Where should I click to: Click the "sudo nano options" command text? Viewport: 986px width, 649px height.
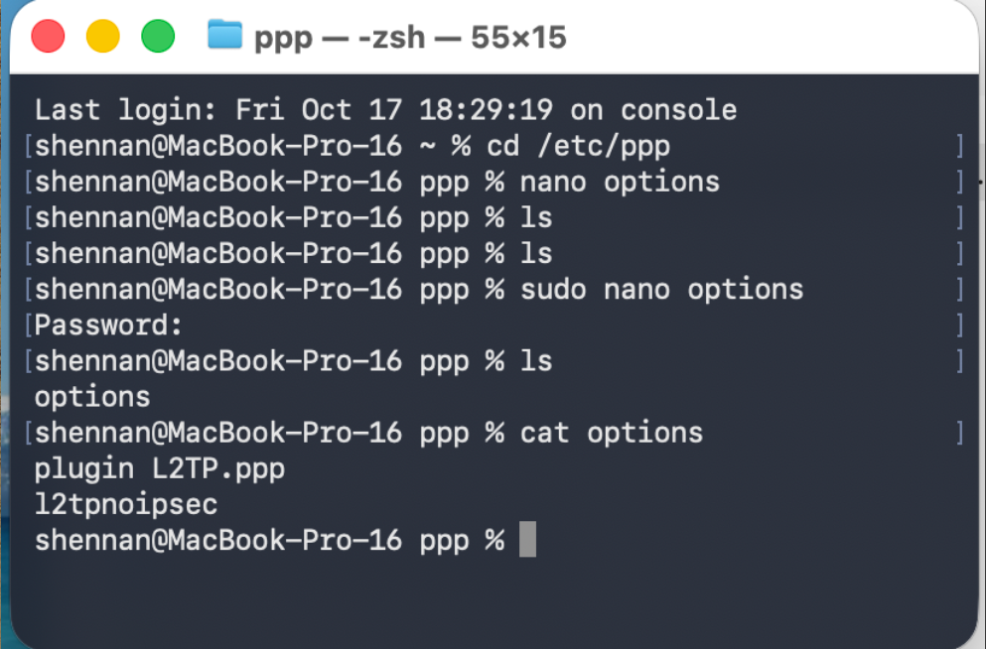[x=661, y=289]
